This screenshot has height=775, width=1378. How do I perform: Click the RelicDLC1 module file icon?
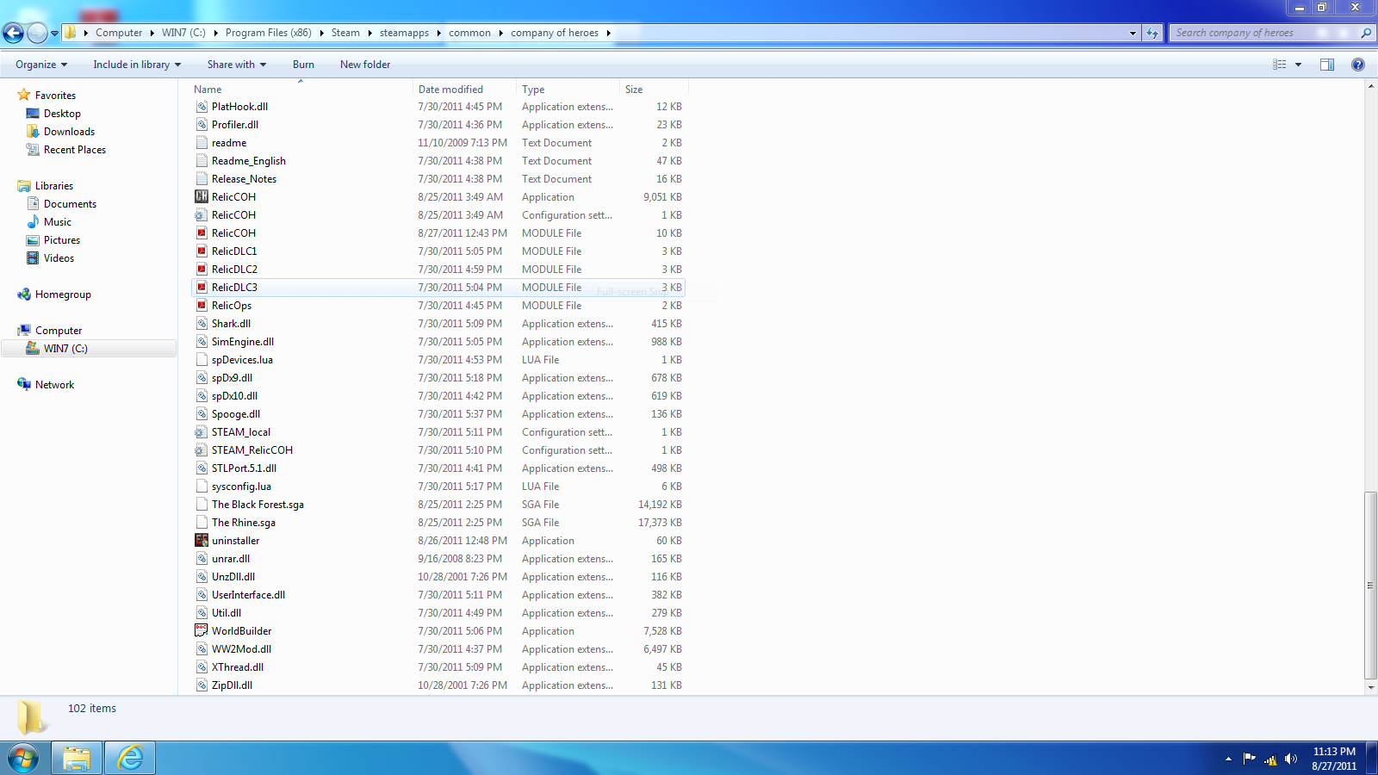click(x=202, y=251)
